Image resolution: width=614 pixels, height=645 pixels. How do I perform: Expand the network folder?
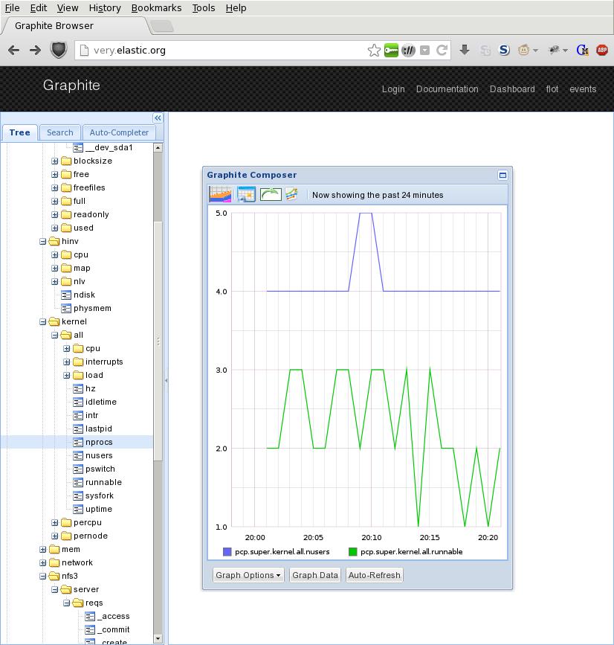42,562
